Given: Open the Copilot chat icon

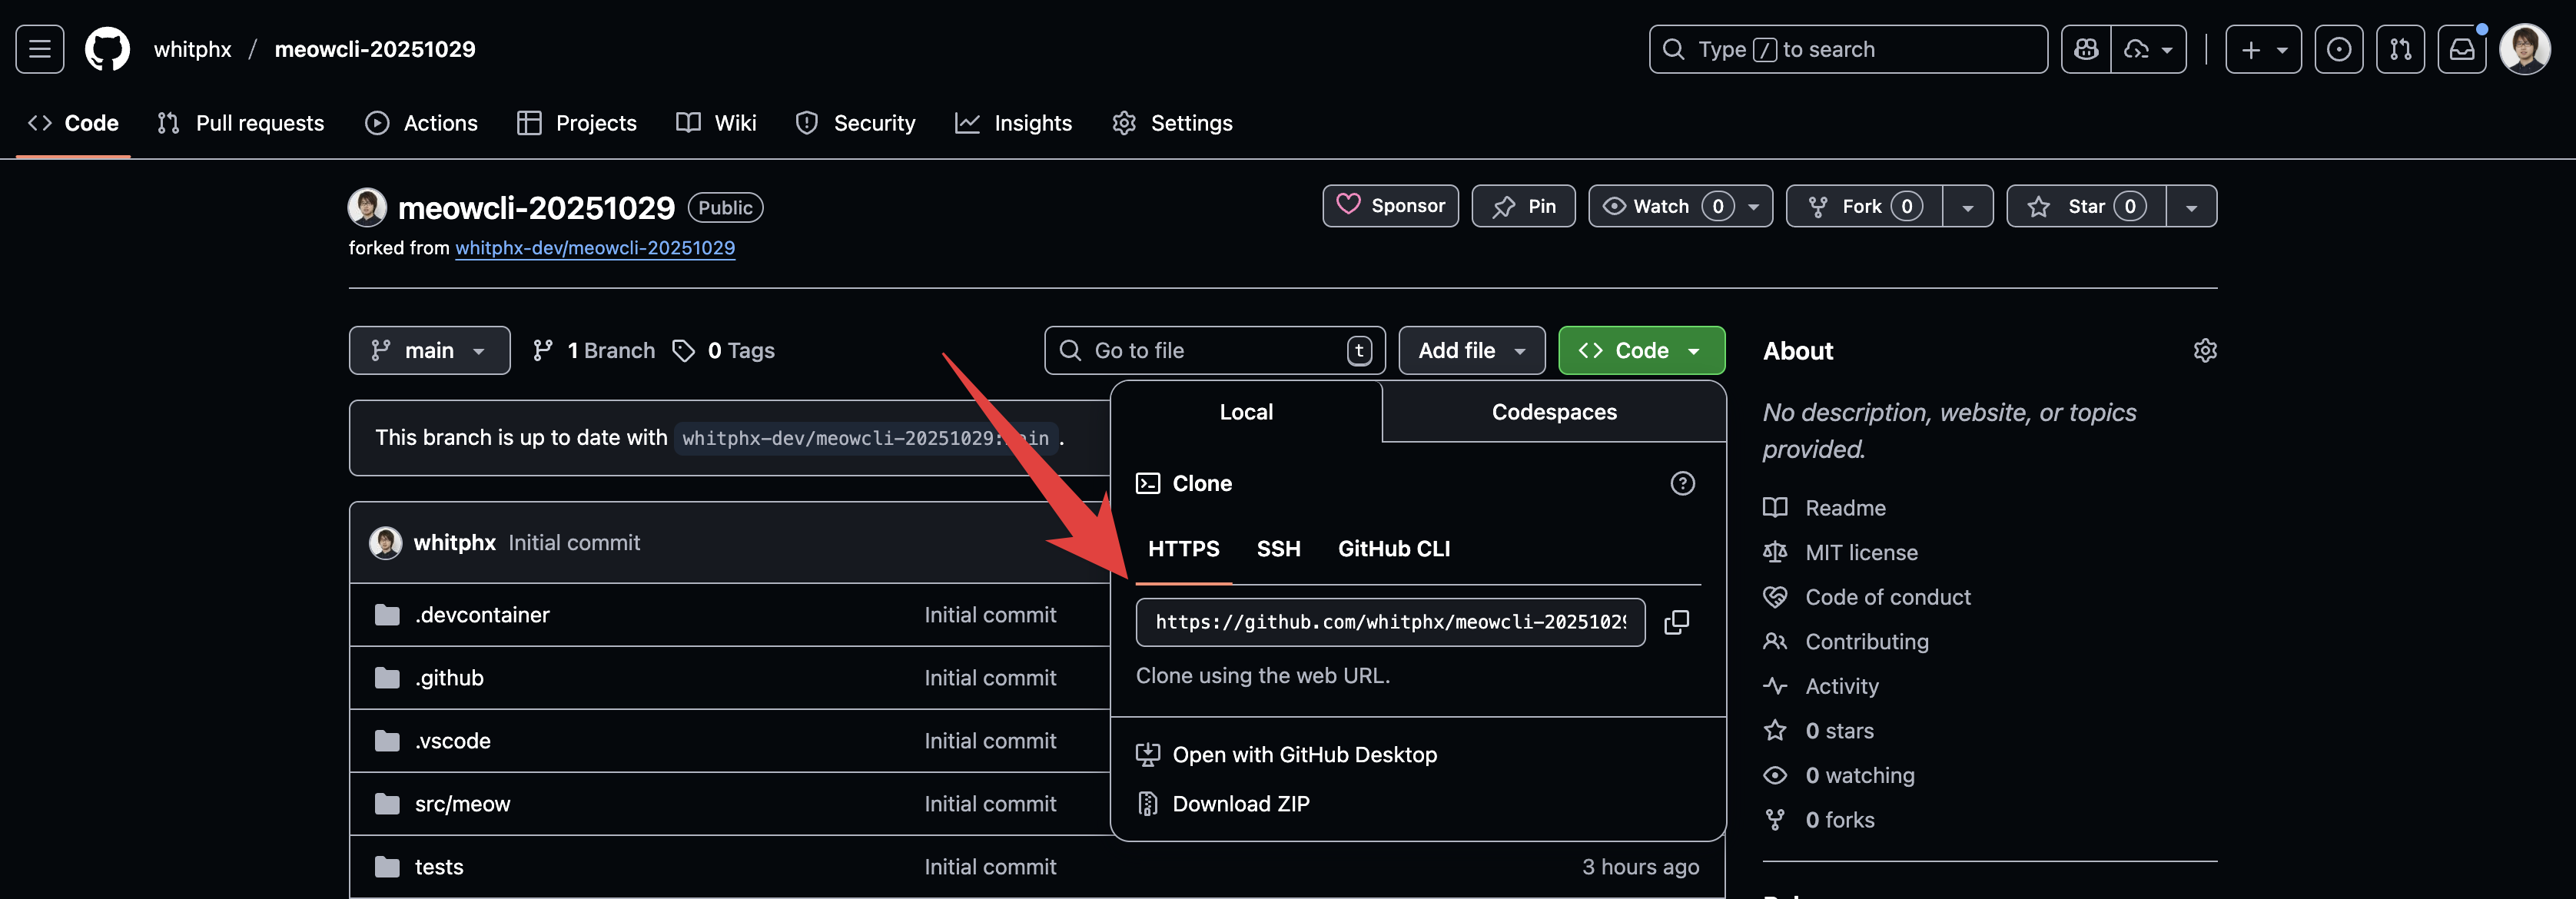Looking at the screenshot, I should pyautogui.click(x=2086, y=49).
